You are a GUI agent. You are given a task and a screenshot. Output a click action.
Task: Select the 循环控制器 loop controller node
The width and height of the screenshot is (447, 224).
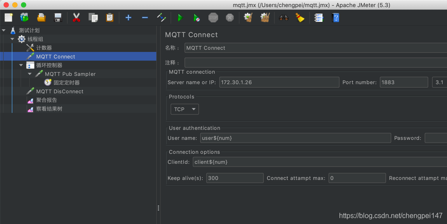49,65
